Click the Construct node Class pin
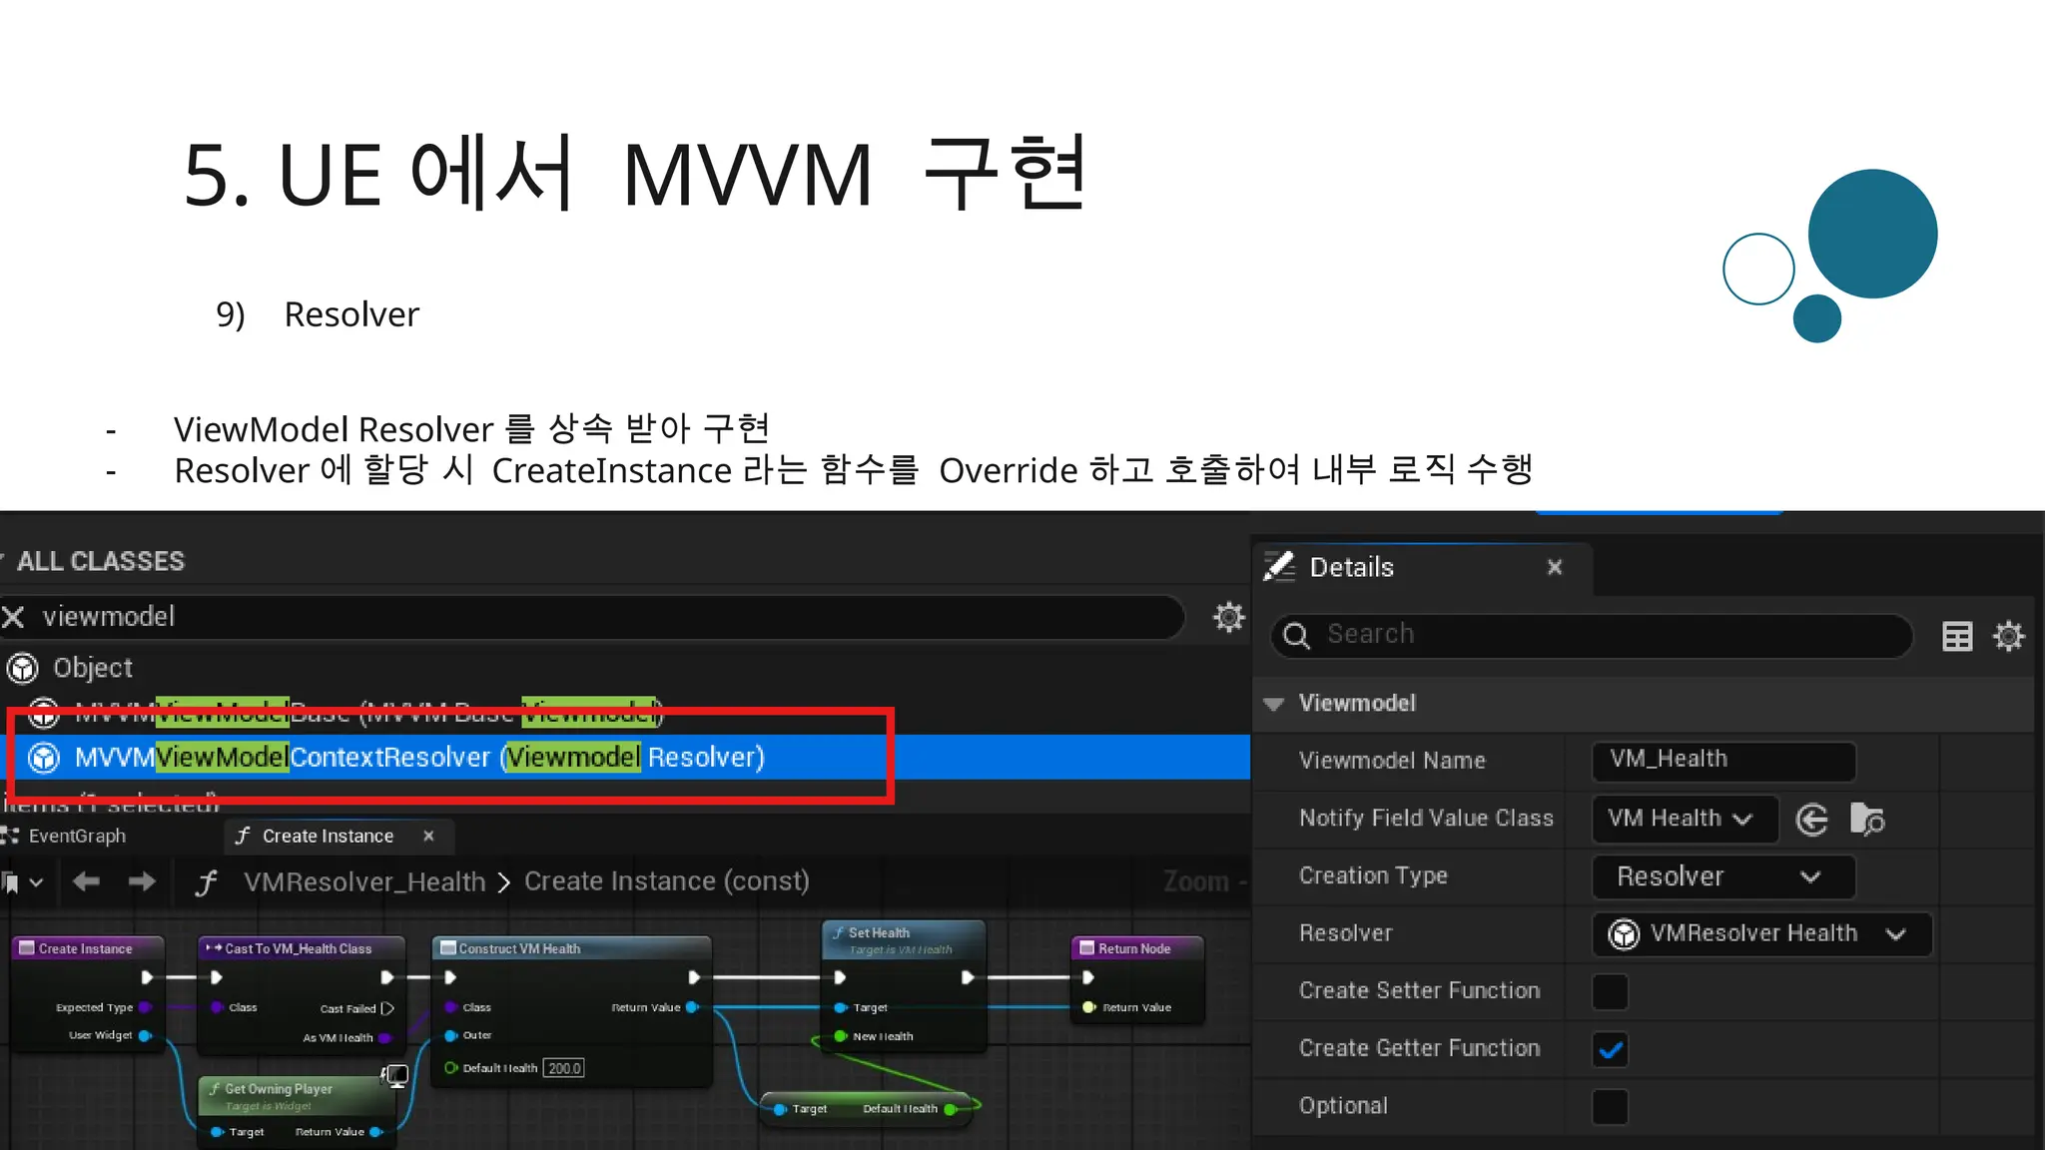 click(450, 1007)
